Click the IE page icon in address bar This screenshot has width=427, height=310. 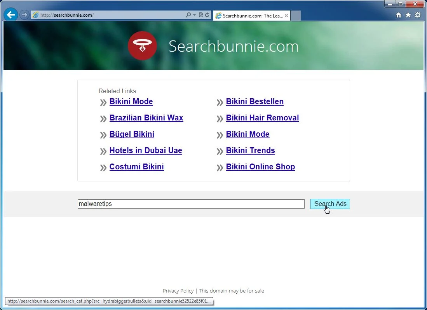tap(35, 15)
